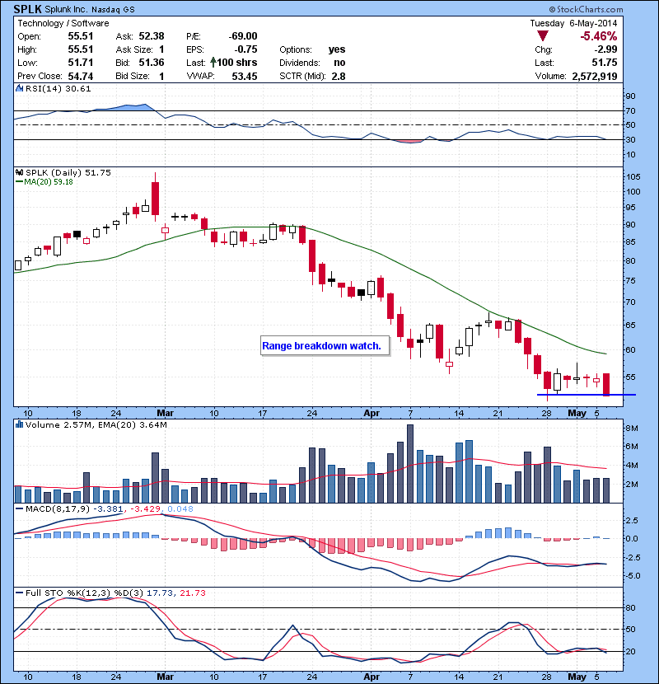Click the Open 55.51 value
Image resolution: width=659 pixels, height=684 pixels.
81,36
